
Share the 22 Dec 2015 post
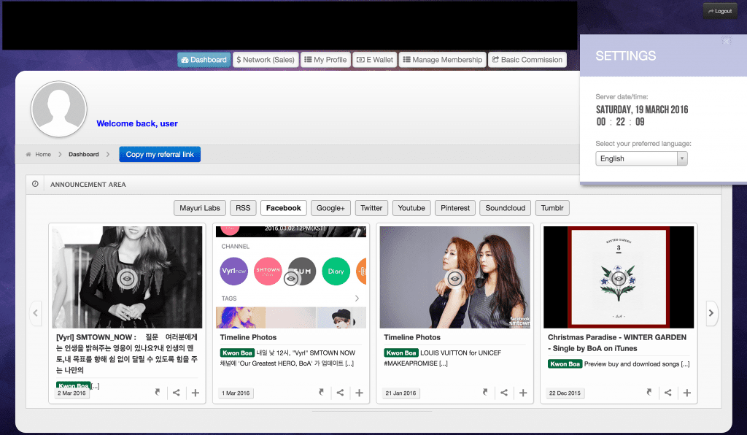pos(668,393)
